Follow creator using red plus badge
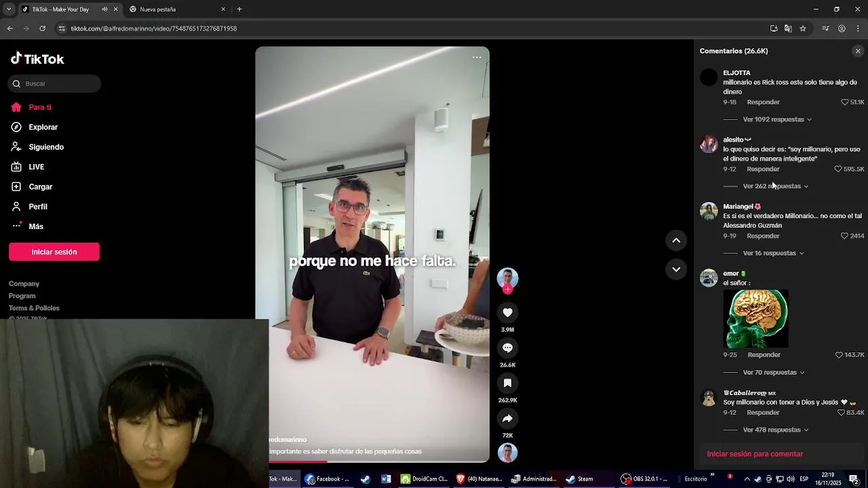 click(507, 289)
